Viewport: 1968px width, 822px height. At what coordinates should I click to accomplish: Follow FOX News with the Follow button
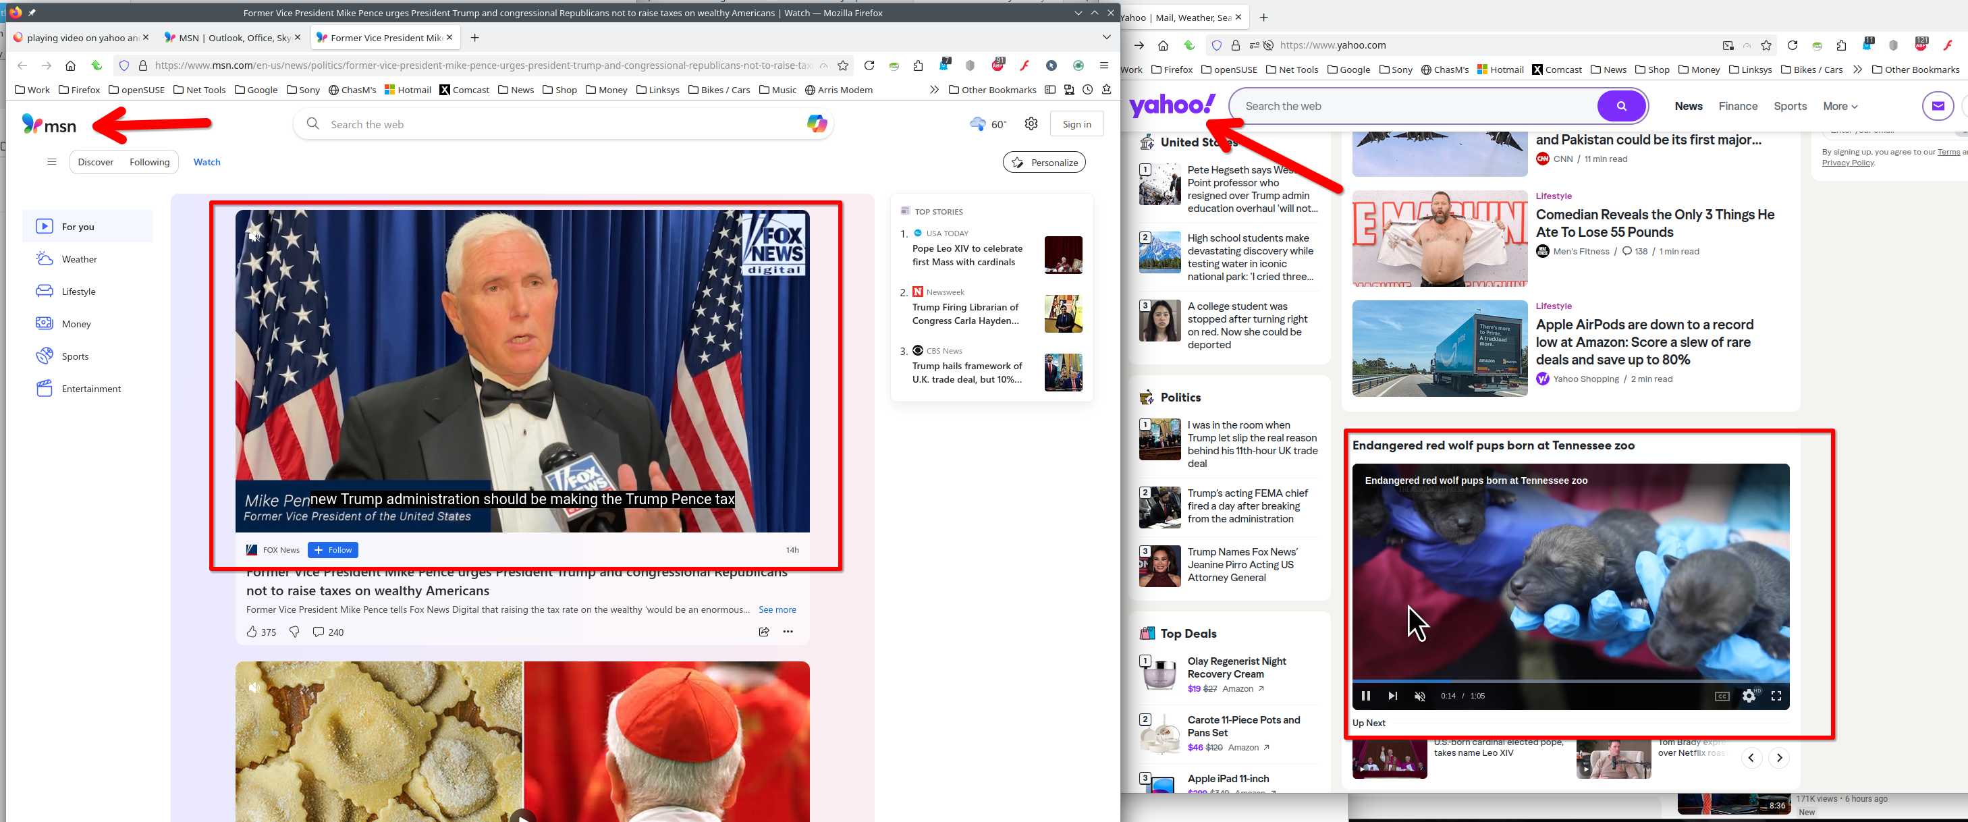pos(332,550)
